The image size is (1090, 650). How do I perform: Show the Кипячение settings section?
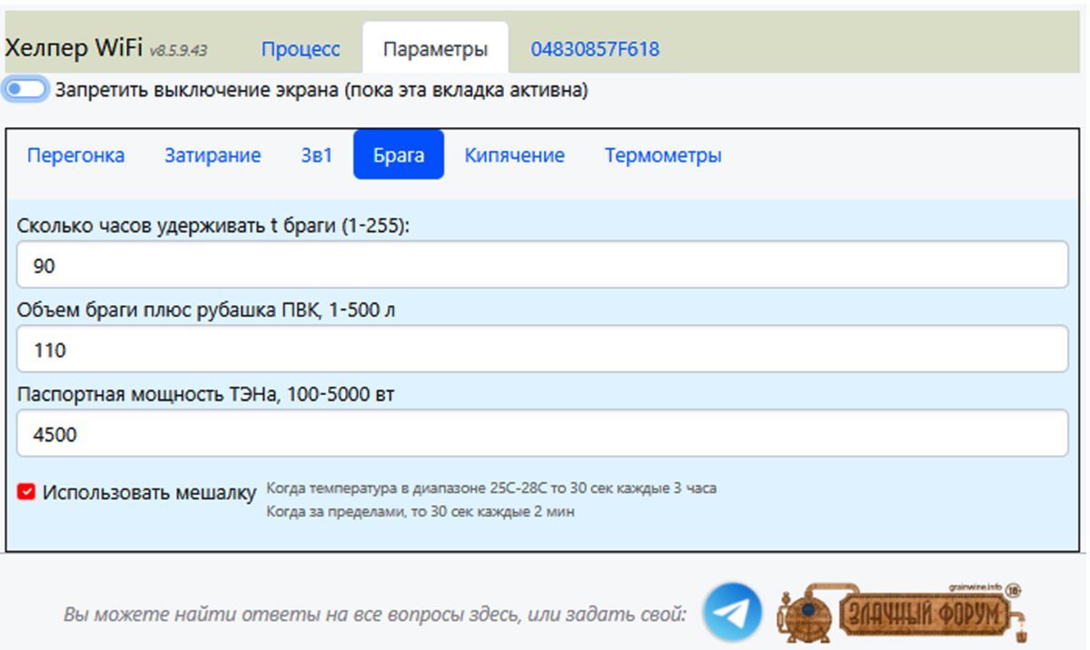pos(514,155)
